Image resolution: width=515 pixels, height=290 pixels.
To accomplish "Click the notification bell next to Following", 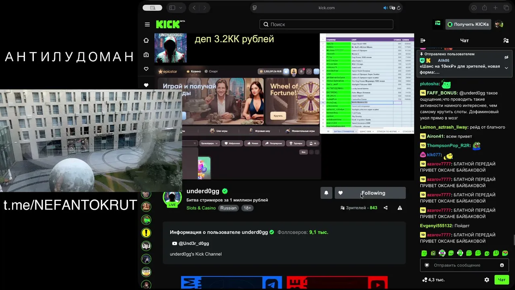I will 326,193.
